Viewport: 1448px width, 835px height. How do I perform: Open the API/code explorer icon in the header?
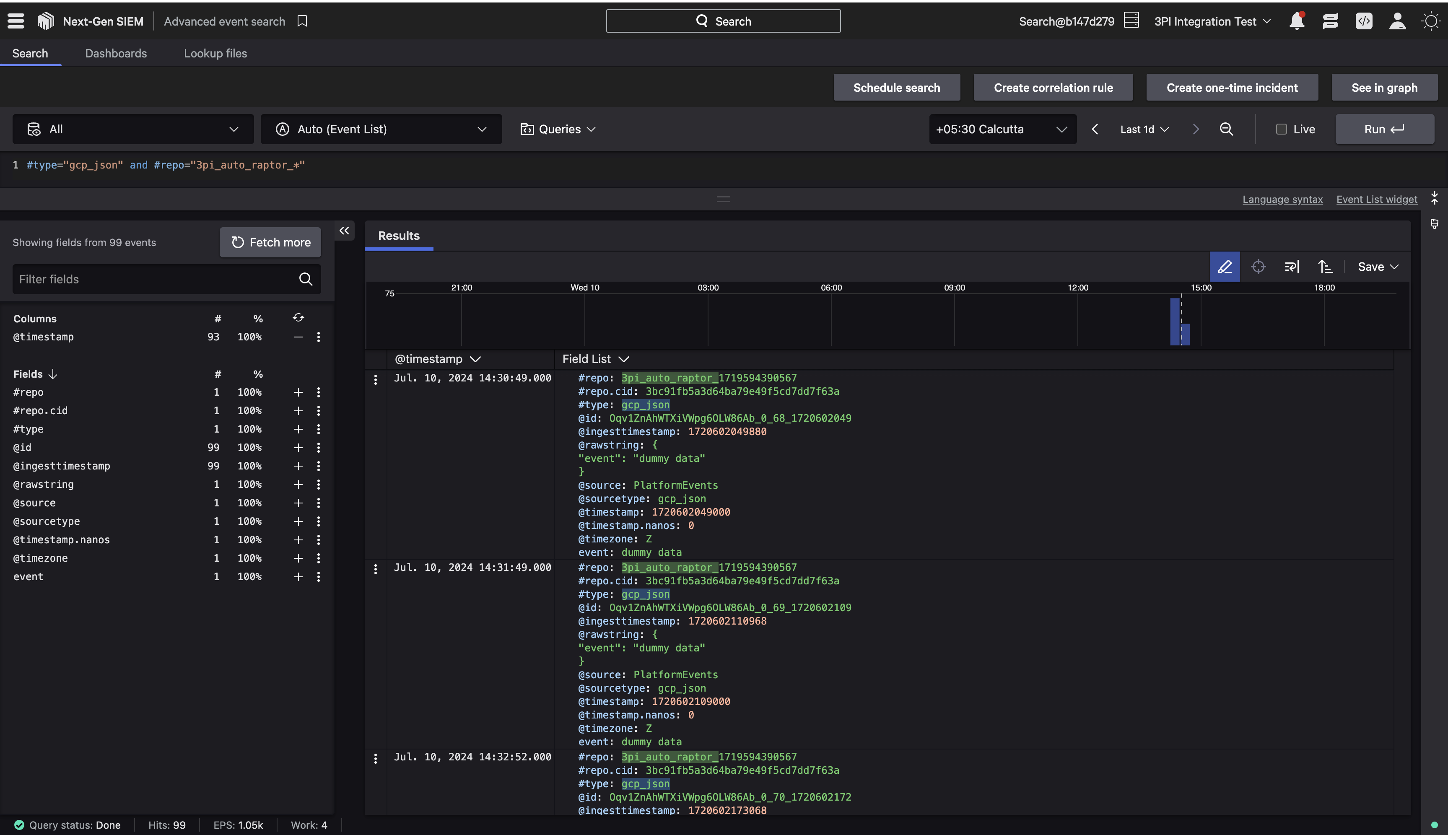[1364, 21]
